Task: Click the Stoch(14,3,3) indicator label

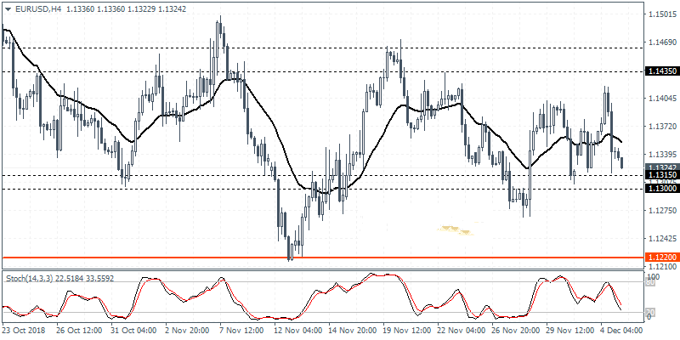Action: (32, 278)
